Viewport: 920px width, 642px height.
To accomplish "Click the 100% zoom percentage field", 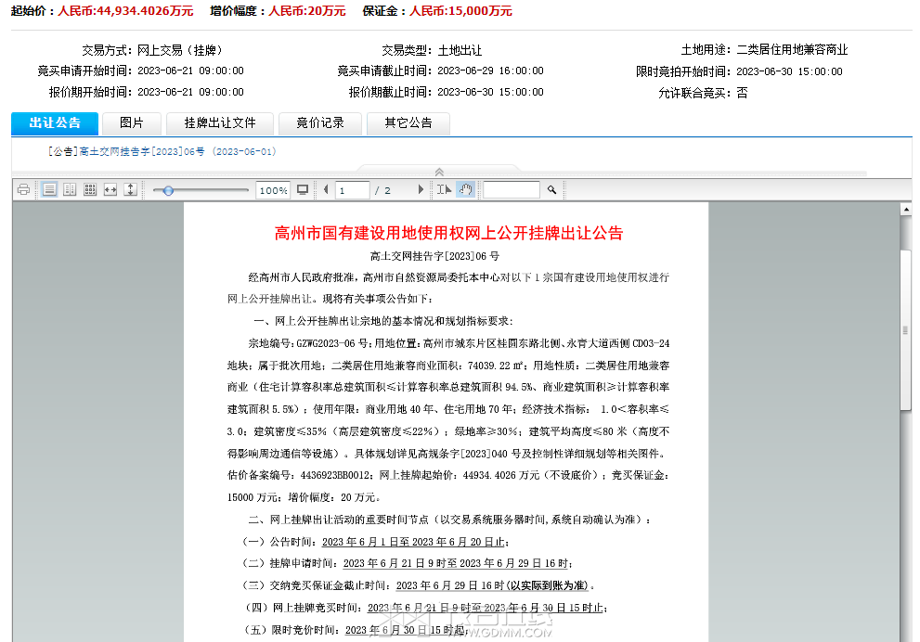I will pos(274,190).
